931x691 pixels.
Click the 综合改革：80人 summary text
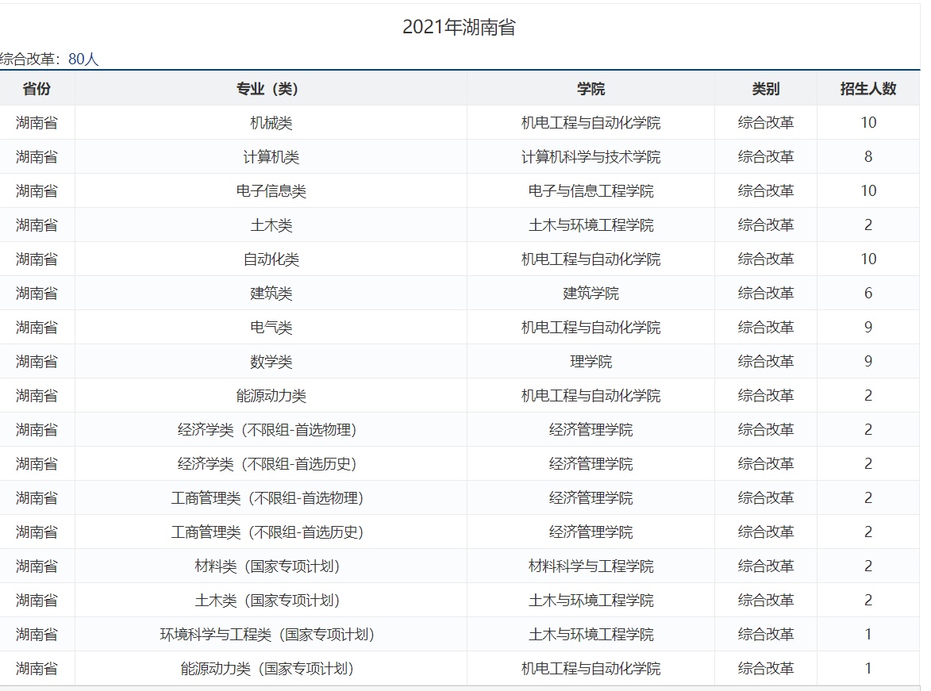(x=49, y=60)
